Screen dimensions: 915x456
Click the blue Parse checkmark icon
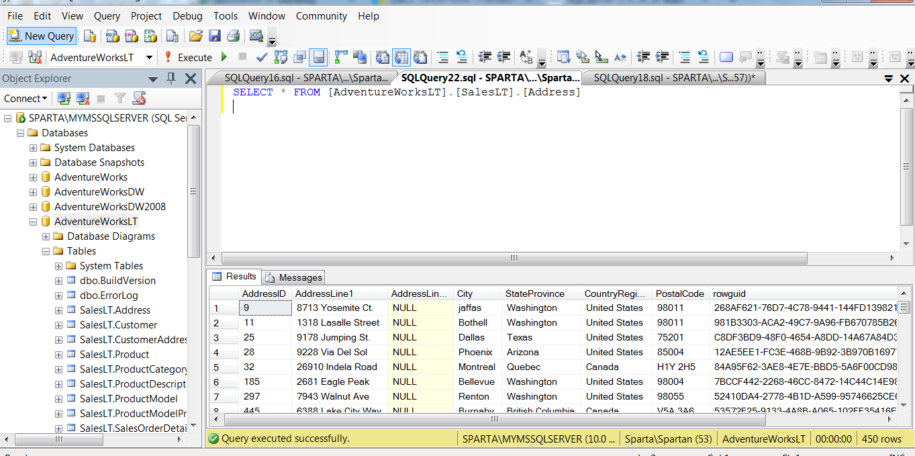pyautogui.click(x=262, y=57)
